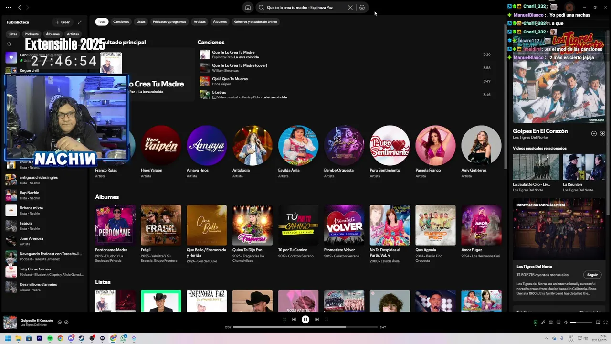Select the Todo filter chip
The height and width of the screenshot is (344, 611).
pyautogui.click(x=102, y=21)
